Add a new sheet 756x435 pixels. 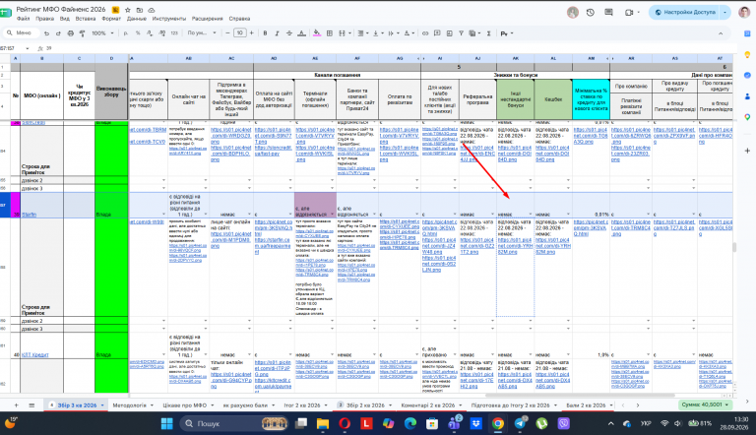coord(16,405)
